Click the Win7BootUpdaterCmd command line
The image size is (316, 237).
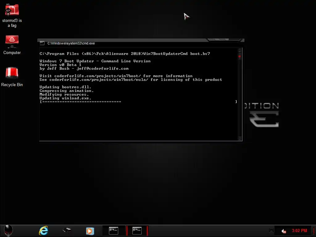click(x=125, y=54)
